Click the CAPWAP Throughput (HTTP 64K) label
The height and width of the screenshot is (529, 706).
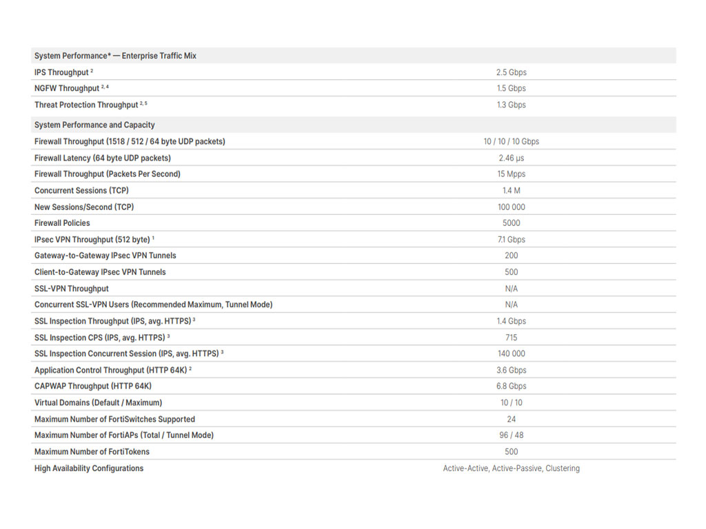(93, 386)
